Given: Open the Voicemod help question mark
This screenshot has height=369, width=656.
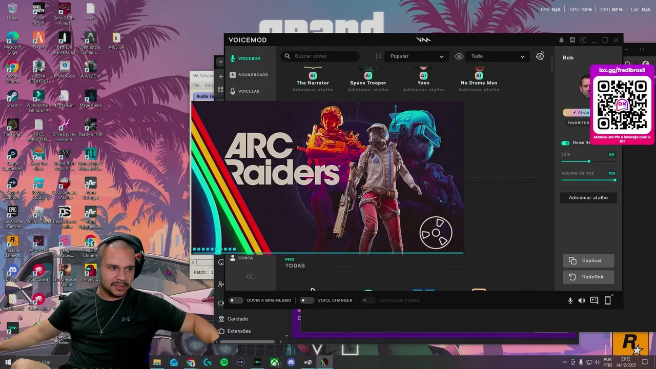Looking at the screenshot, I should point(583,40).
